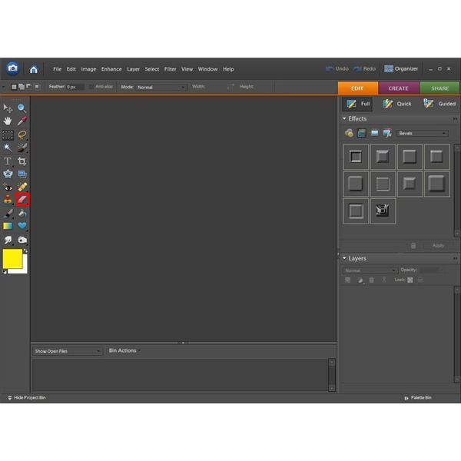Open the Bin Actions dropdown
Screen dimensions: 461x461
124,351
